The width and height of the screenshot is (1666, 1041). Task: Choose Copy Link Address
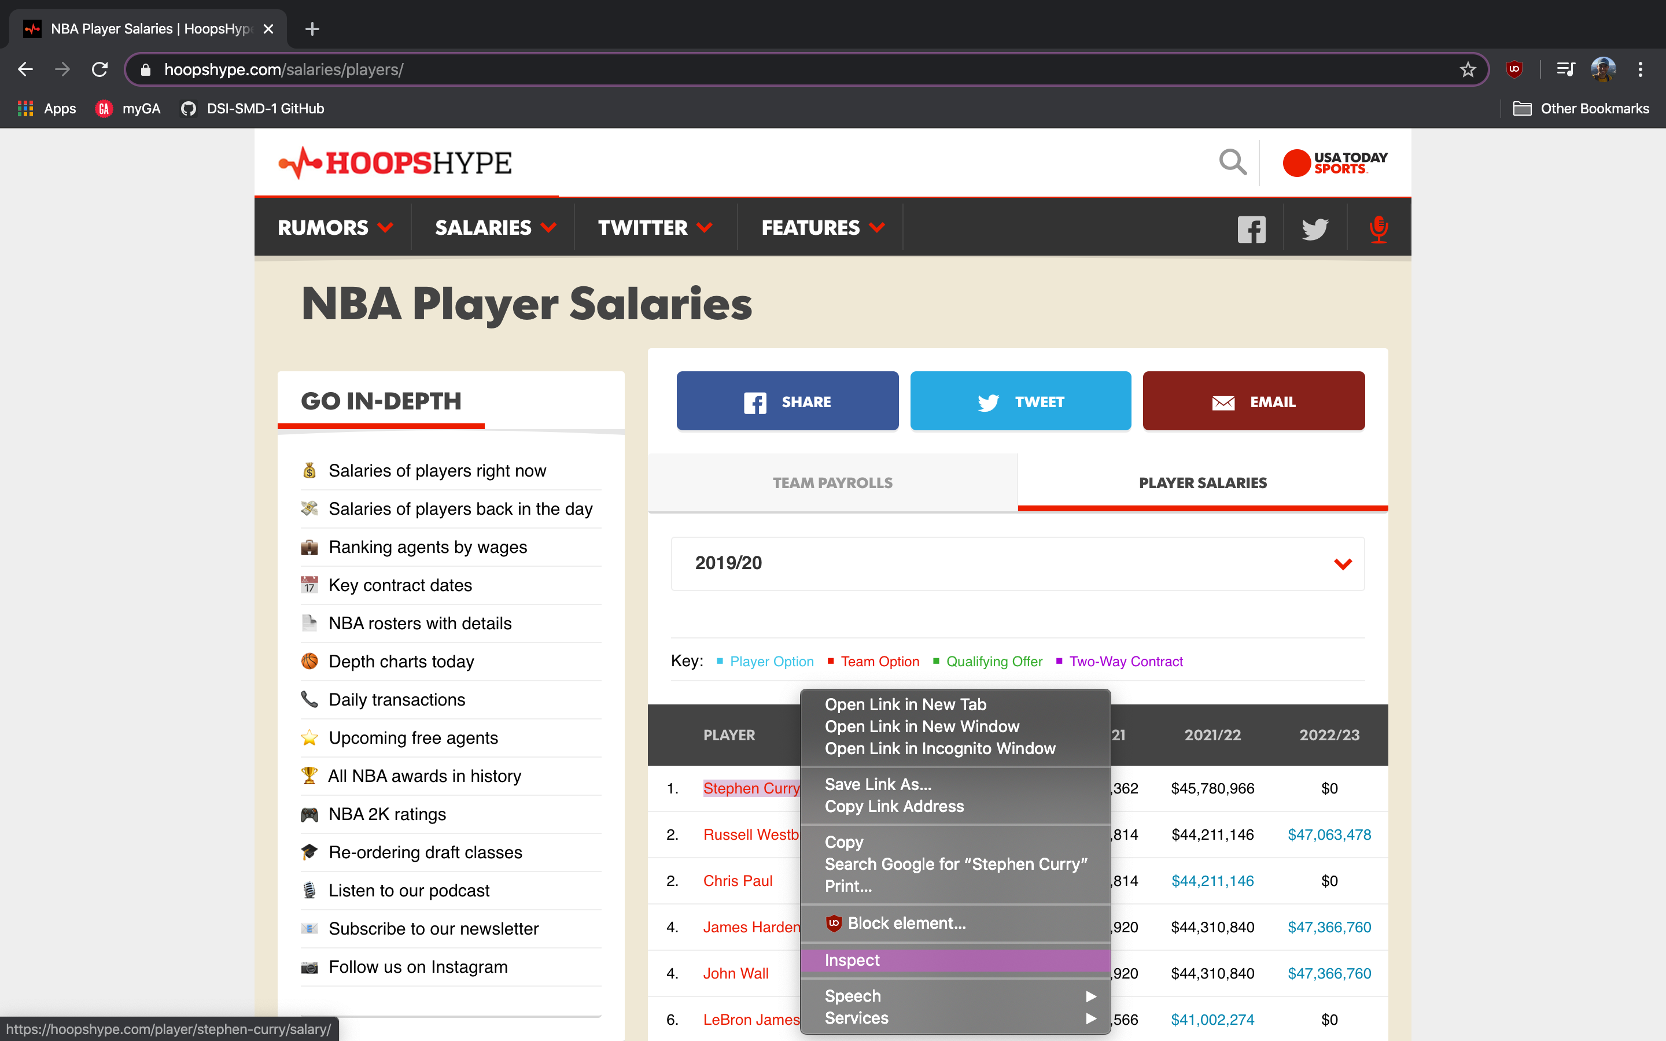click(956, 806)
